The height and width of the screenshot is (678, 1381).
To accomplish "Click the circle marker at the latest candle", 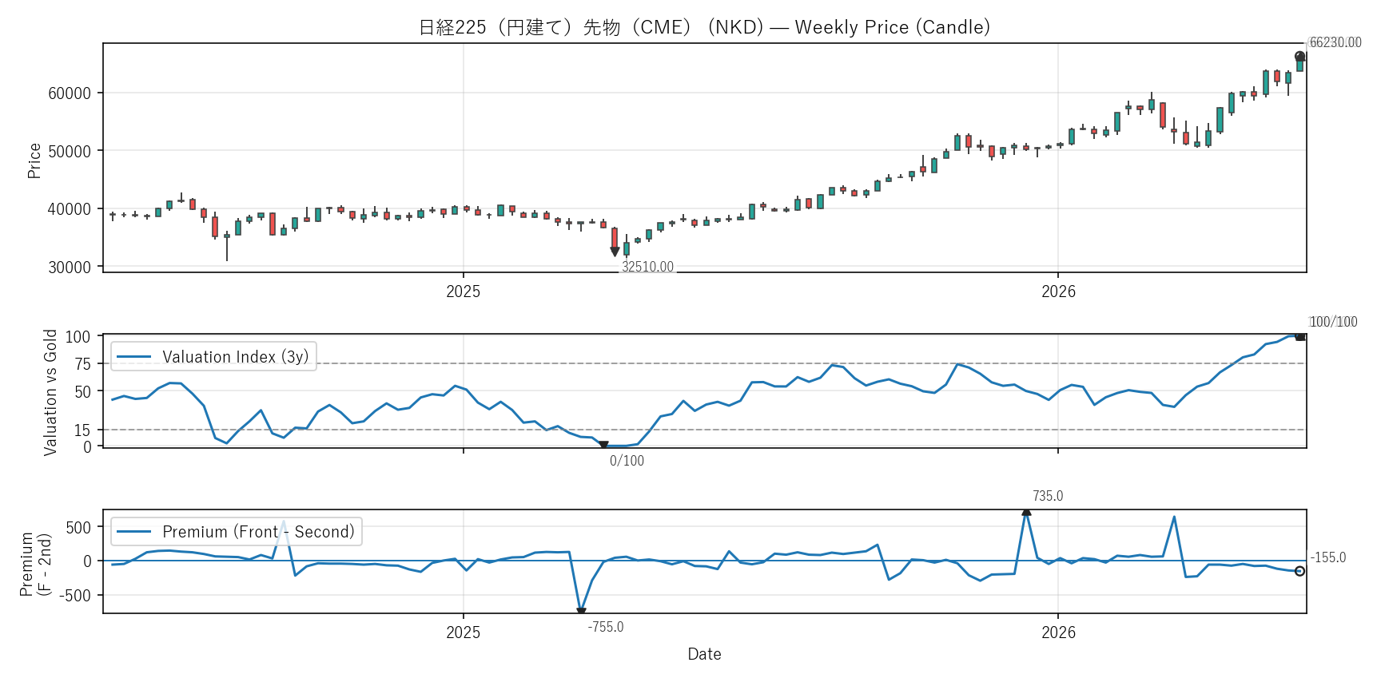I will (x=1299, y=57).
